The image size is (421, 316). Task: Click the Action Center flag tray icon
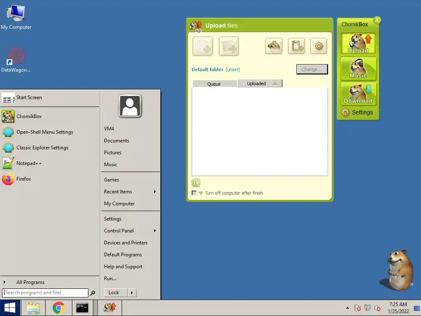(x=357, y=308)
